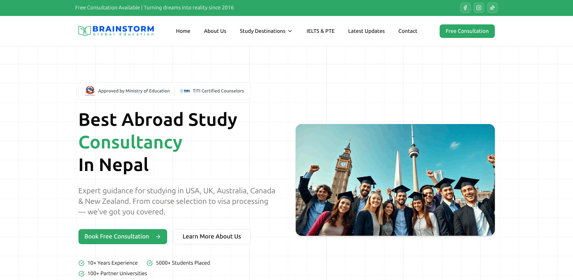573x280 pixels.
Task: Click the green Free Consultation button
Action: [x=467, y=31]
